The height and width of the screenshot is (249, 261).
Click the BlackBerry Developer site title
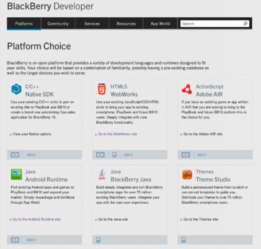[50, 6]
